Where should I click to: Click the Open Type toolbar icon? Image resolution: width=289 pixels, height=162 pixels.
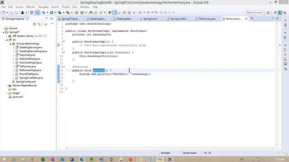(x=90, y=13)
